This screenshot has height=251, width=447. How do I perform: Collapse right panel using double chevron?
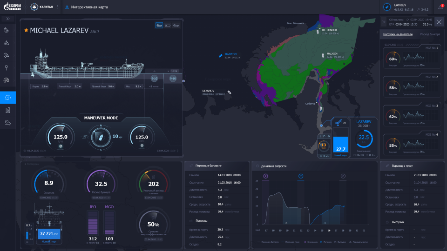[384, 21]
